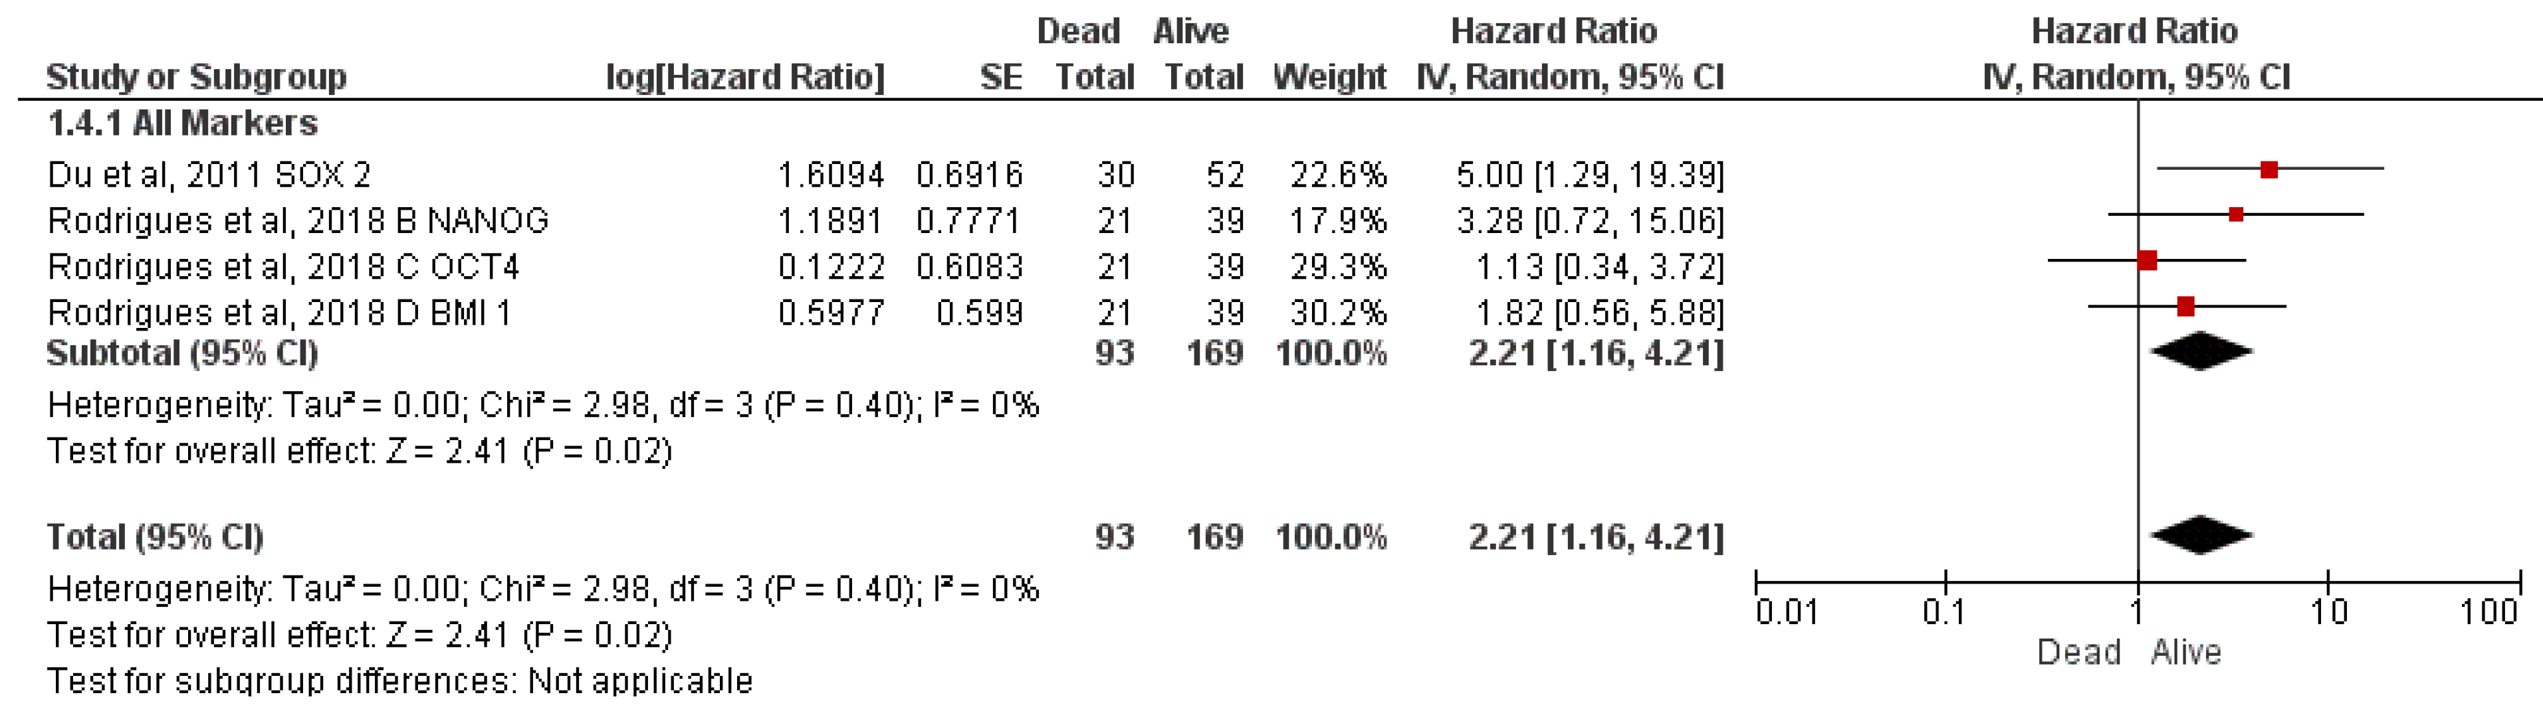Select the "Total (95% CI)" row label
Viewport: 2543px width, 717px height.
(156, 536)
